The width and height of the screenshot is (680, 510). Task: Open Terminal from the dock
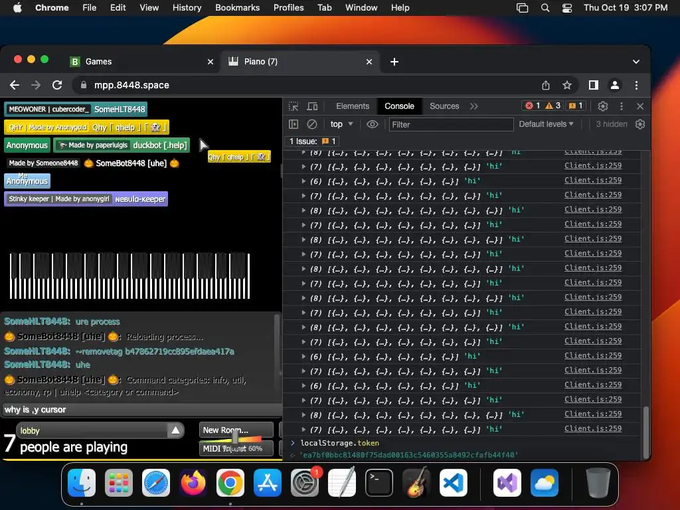click(x=379, y=483)
